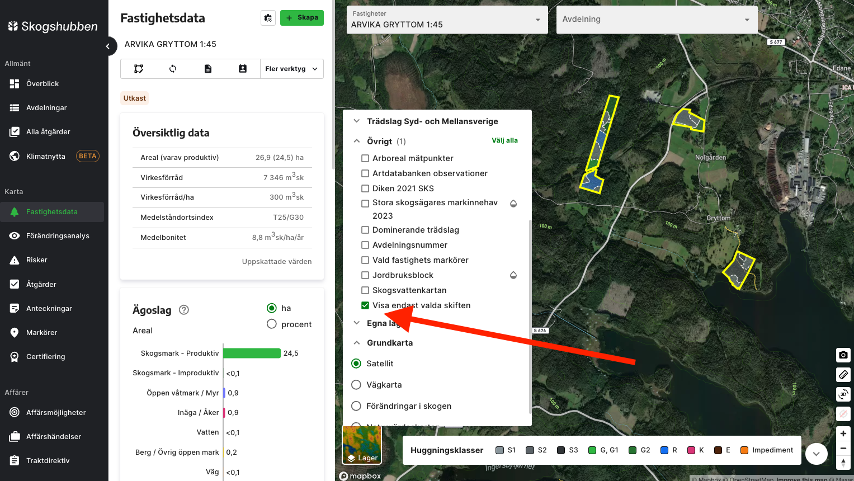This screenshot has width=854, height=481.
Task: Click Välj alla in Övrigt section
Action: tap(504, 140)
